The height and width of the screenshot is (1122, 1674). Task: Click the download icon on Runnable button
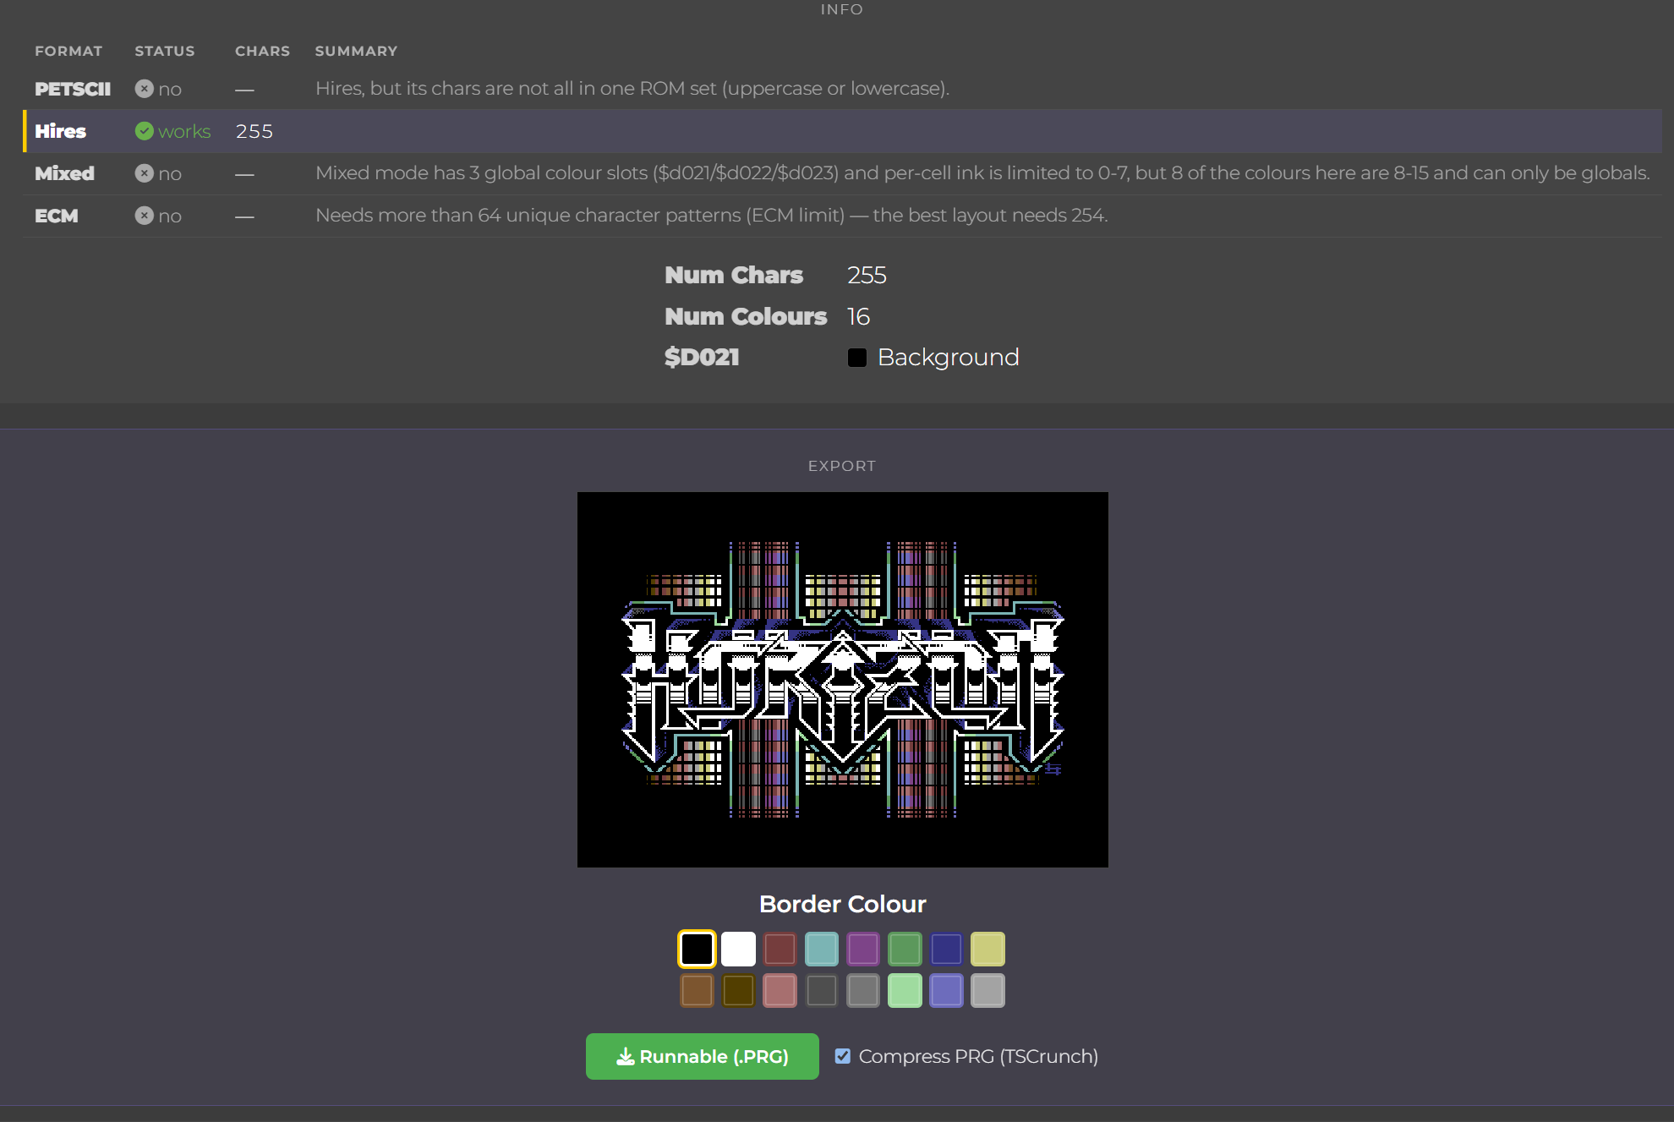[x=626, y=1056]
